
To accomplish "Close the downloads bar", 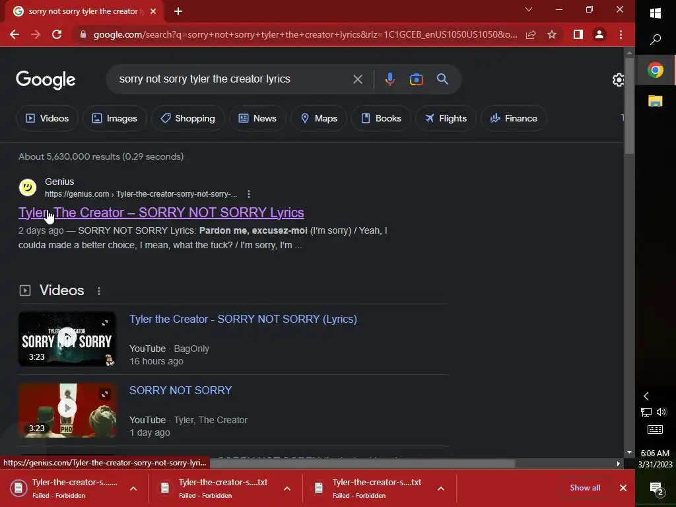I will (x=623, y=488).
